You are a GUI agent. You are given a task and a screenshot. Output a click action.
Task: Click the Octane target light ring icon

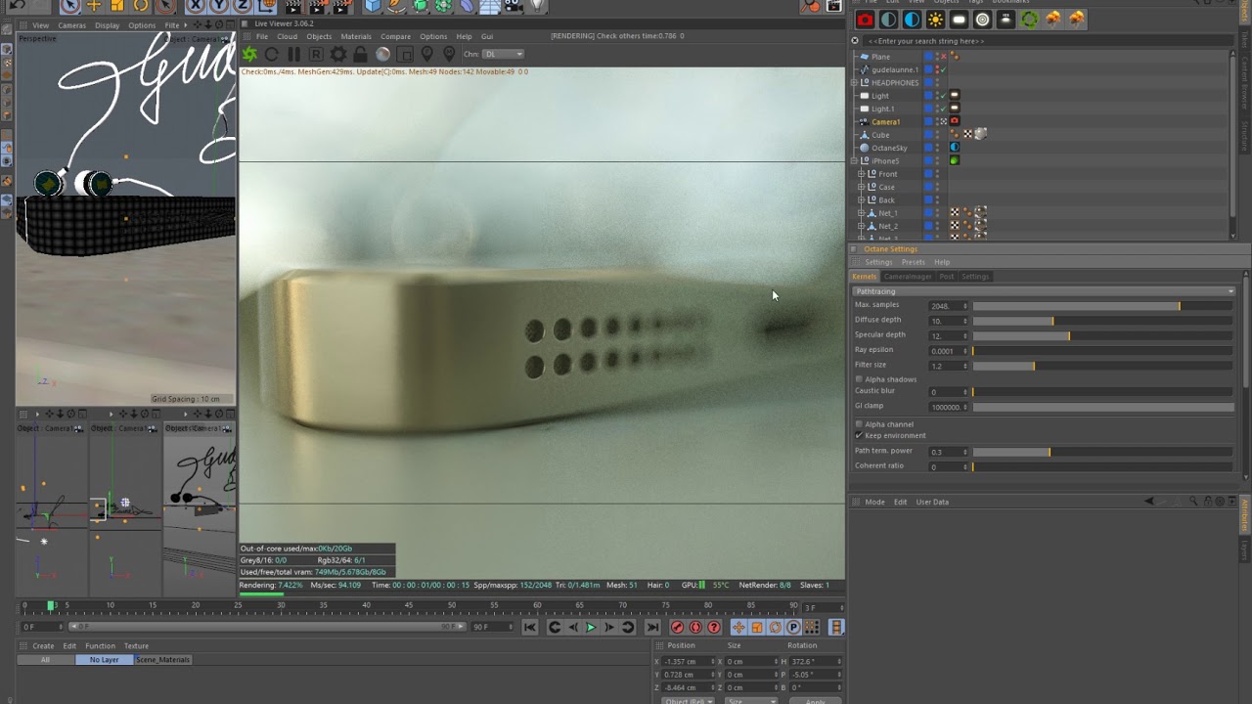(983, 20)
